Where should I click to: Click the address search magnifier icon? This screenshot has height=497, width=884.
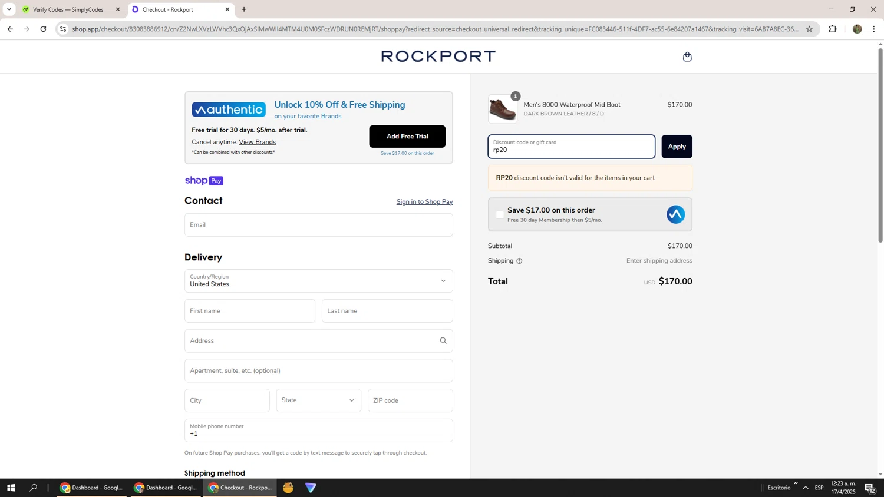coord(443,340)
